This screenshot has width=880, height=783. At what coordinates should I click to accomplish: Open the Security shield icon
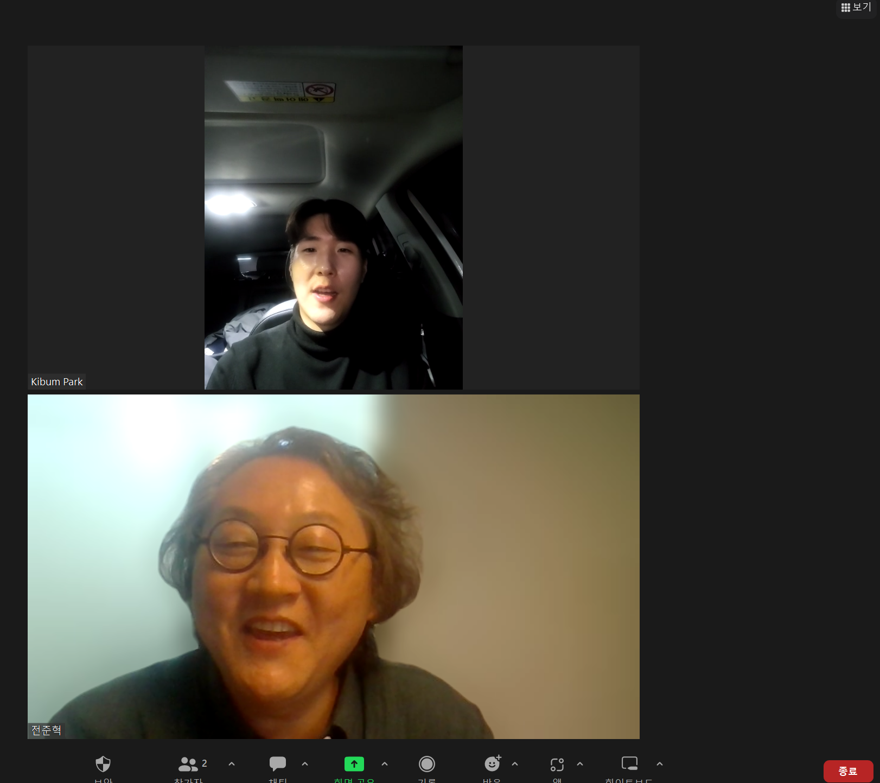pyautogui.click(x=103, y=764)
